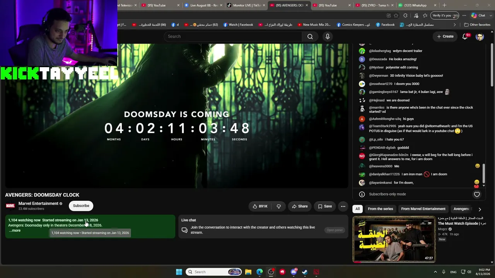Add this page to browser favorites
The height and width of the screenshot is (278, 495).
tap(396, 15)
